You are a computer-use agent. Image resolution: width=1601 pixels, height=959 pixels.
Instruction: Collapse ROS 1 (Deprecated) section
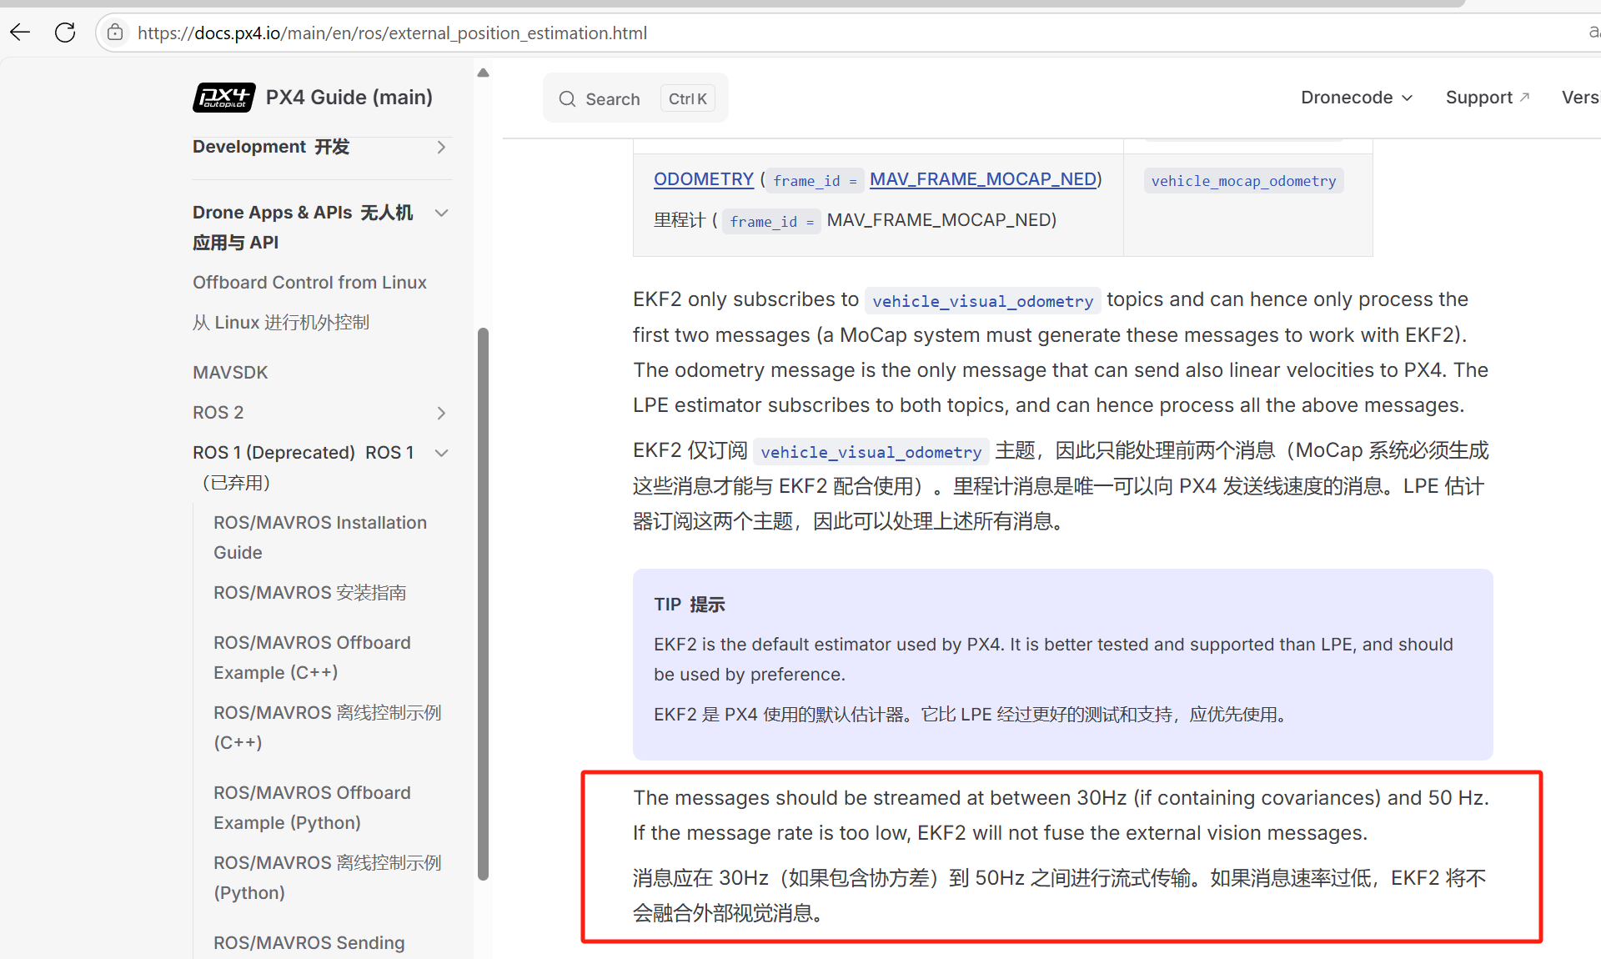(x=441, y=453)
